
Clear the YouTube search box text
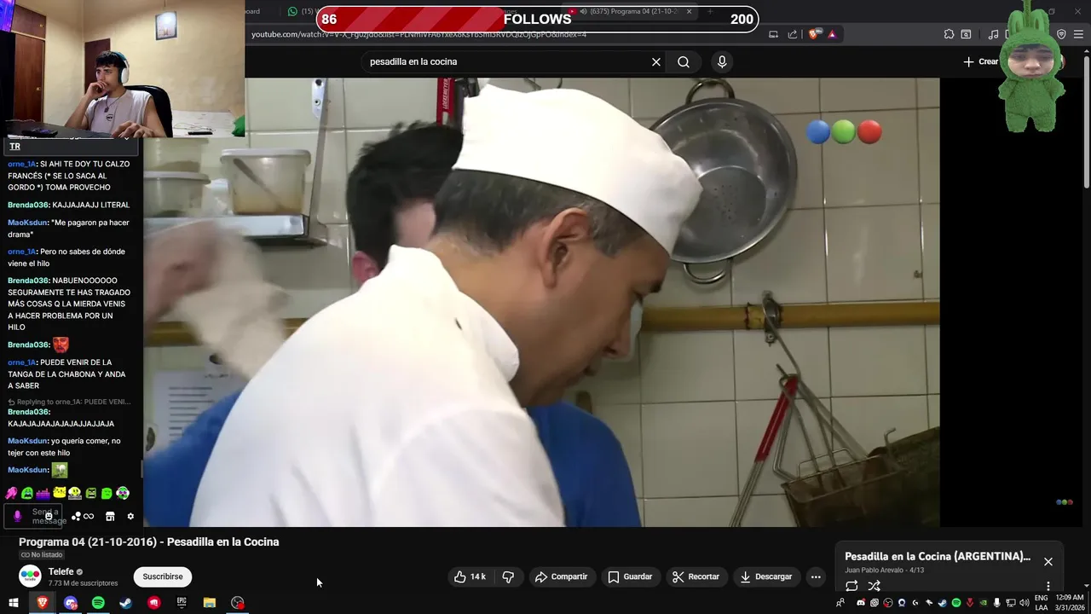coord(656,62)
